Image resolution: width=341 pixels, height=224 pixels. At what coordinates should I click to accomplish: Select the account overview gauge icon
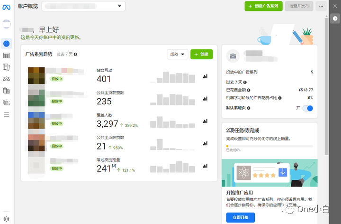pyautogui.click(x=6, y=44)
